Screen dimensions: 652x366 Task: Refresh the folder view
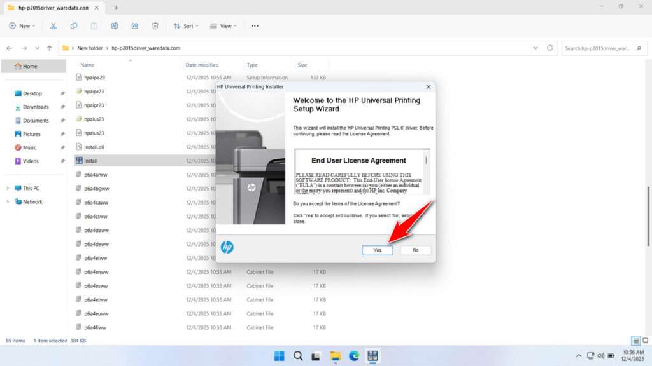(548, 48)
